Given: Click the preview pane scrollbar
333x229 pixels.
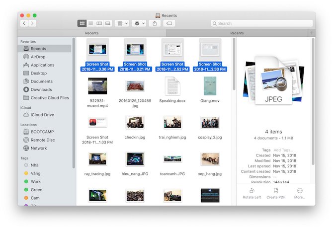Looking at the screenshot, I should click(313, 101).
